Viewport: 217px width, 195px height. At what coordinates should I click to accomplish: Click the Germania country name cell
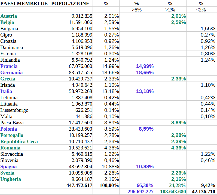point(11,73)
